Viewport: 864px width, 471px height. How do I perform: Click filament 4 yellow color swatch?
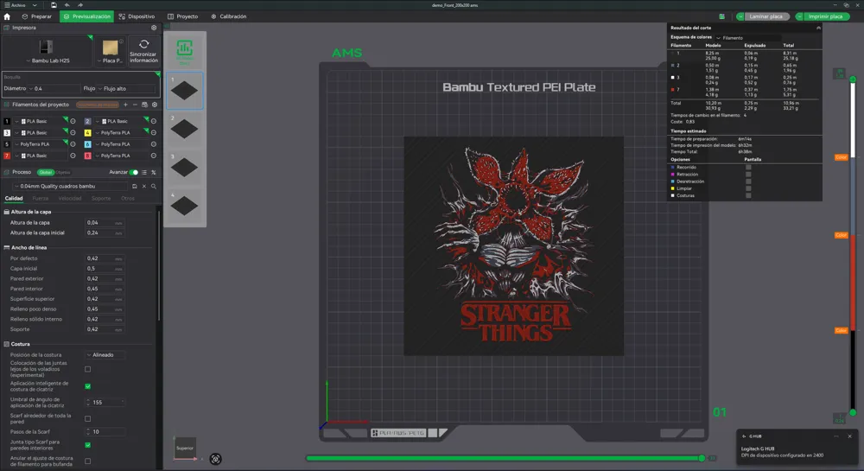point(87,133)
